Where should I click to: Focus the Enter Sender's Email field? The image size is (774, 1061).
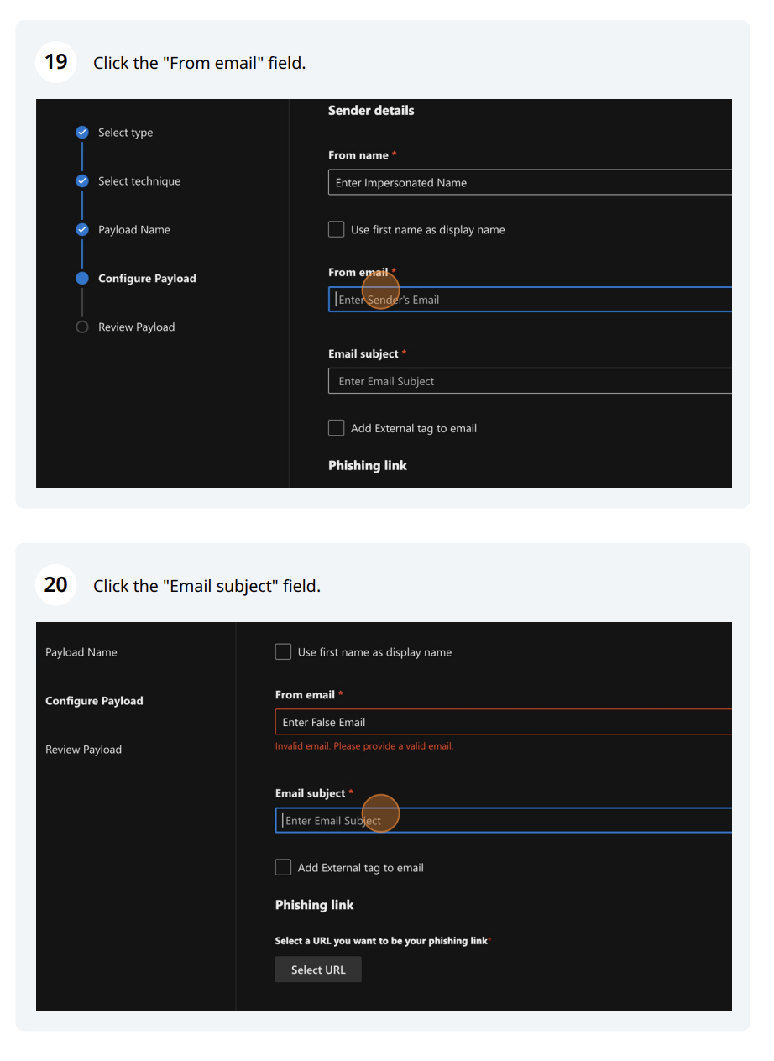[x=529, y=300]
